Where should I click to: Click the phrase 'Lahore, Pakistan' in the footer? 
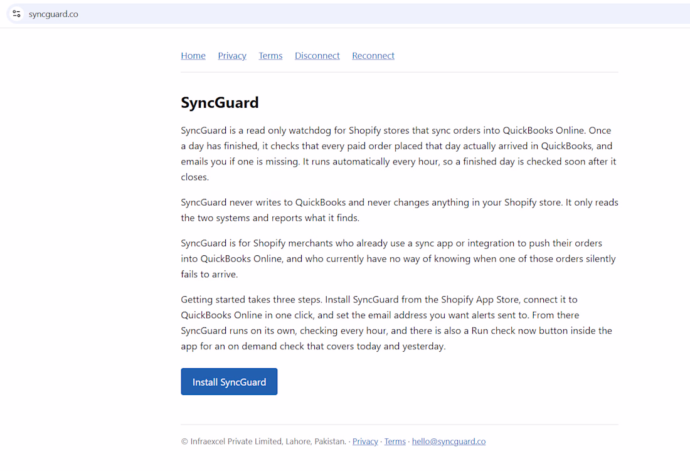click(316, 442)
